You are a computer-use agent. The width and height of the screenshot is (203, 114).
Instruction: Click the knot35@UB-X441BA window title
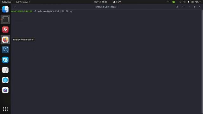coord(107,7)
